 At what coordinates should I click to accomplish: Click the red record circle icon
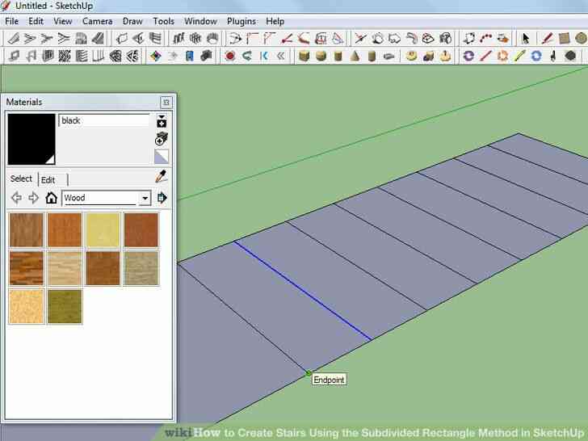230,57
